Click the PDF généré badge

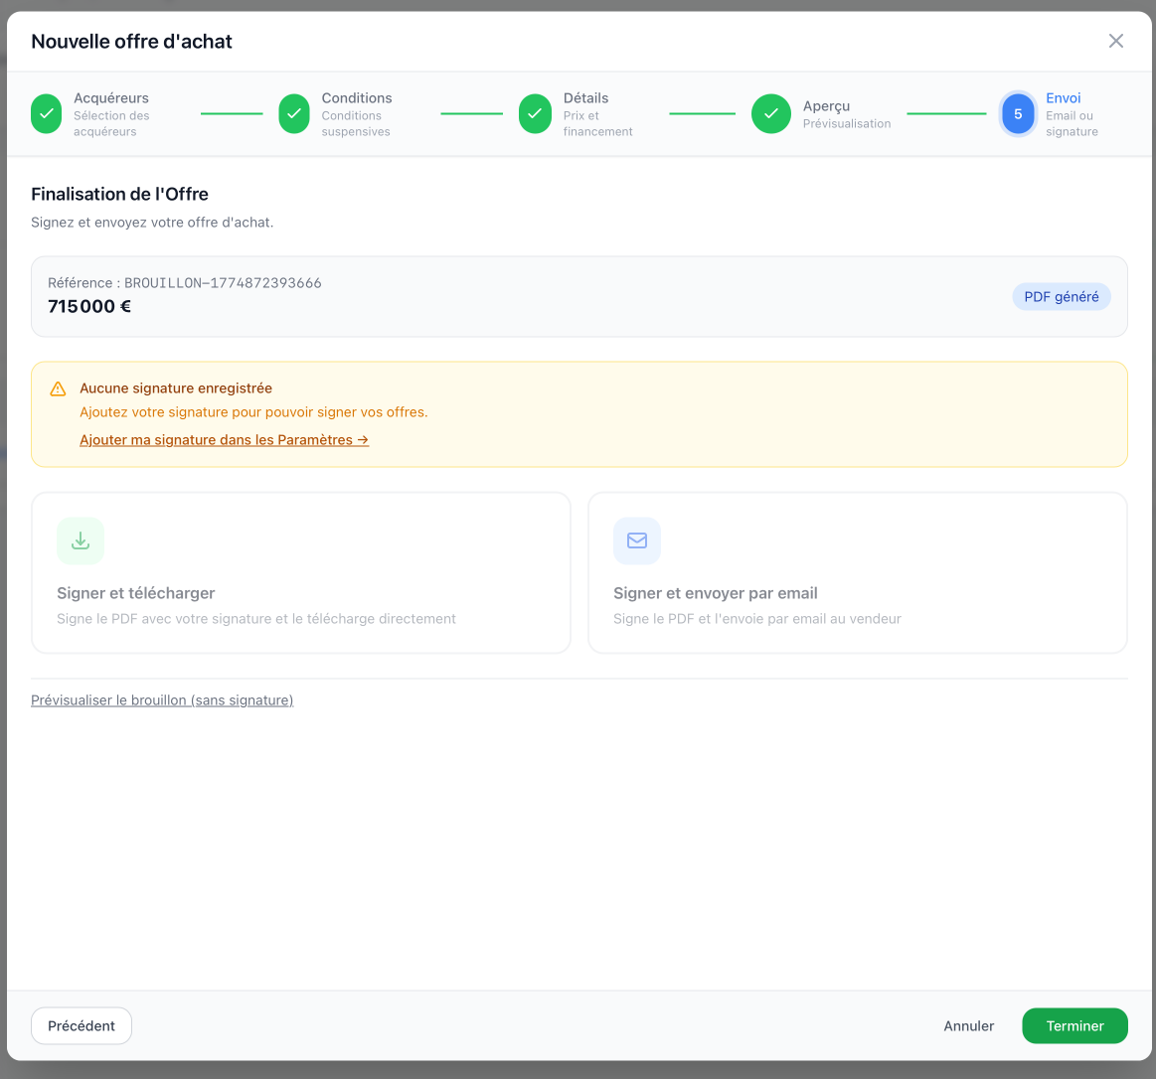[1061, 297]
